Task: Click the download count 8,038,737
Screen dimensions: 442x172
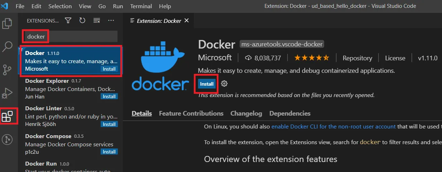Action: [x=263, y=58]
